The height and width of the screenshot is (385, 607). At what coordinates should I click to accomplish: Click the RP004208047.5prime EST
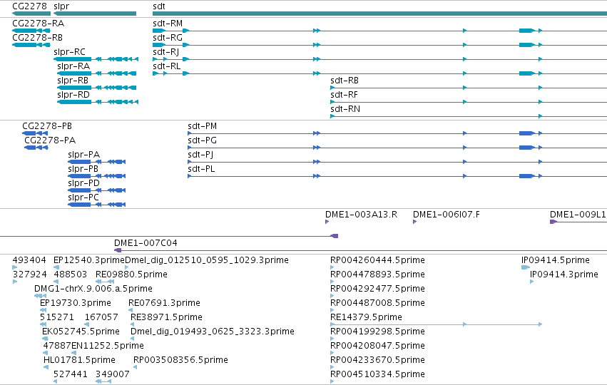377,346
